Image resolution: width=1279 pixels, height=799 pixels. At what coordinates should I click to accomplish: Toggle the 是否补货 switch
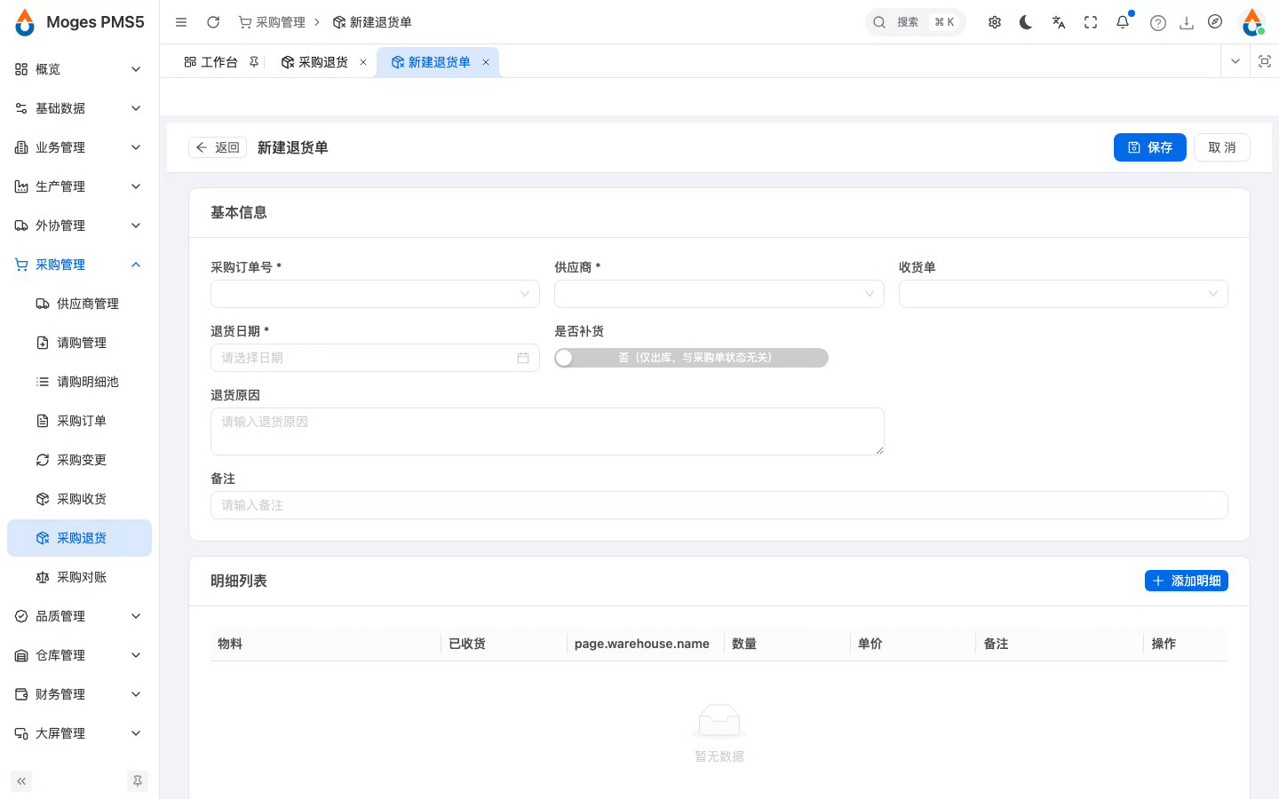691,358
